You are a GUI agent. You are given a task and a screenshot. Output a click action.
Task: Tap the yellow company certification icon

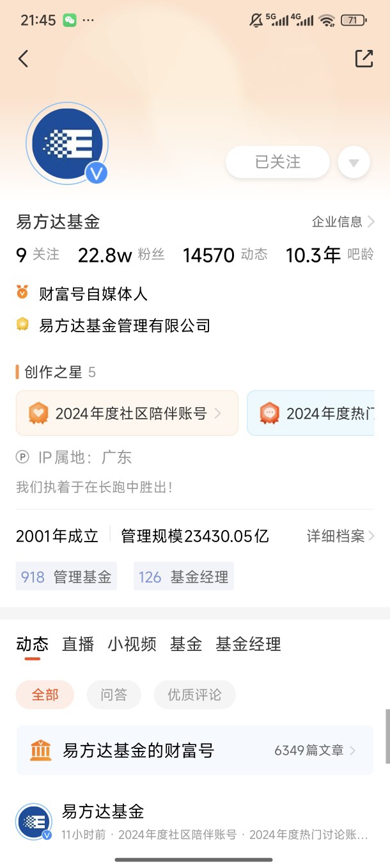coord(22,325)
